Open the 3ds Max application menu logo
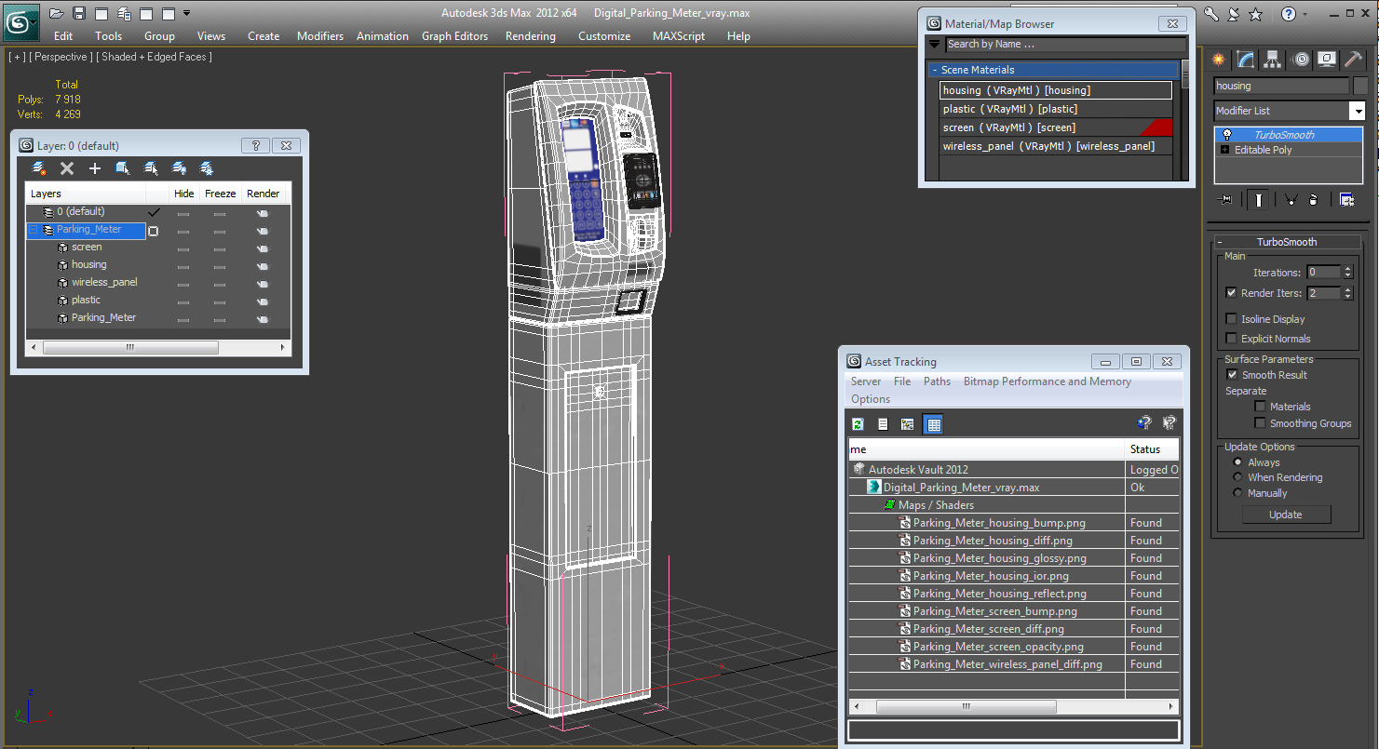The image size is (1379, 749). point(20,20)
